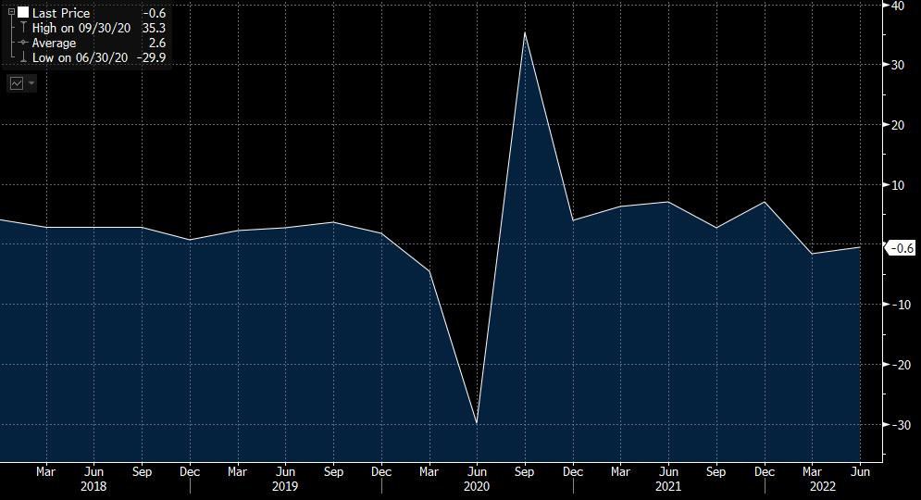Screen dimensions: 921x500
Task: Click the 40 label on y-axis
Action: click(x=898, y=6)
